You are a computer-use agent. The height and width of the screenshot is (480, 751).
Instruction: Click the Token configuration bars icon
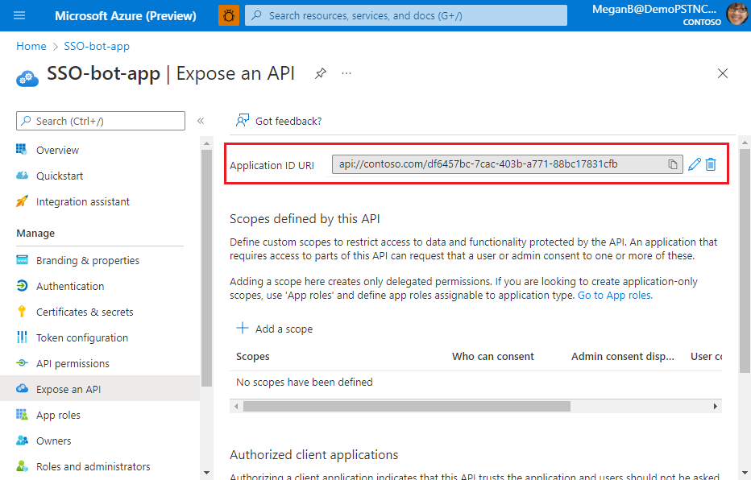pyautogui.click(x=22, y=337)
